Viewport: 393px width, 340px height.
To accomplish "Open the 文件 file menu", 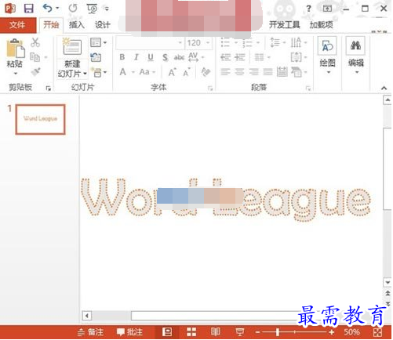I will pyautogui.click(x=17, y=25).
